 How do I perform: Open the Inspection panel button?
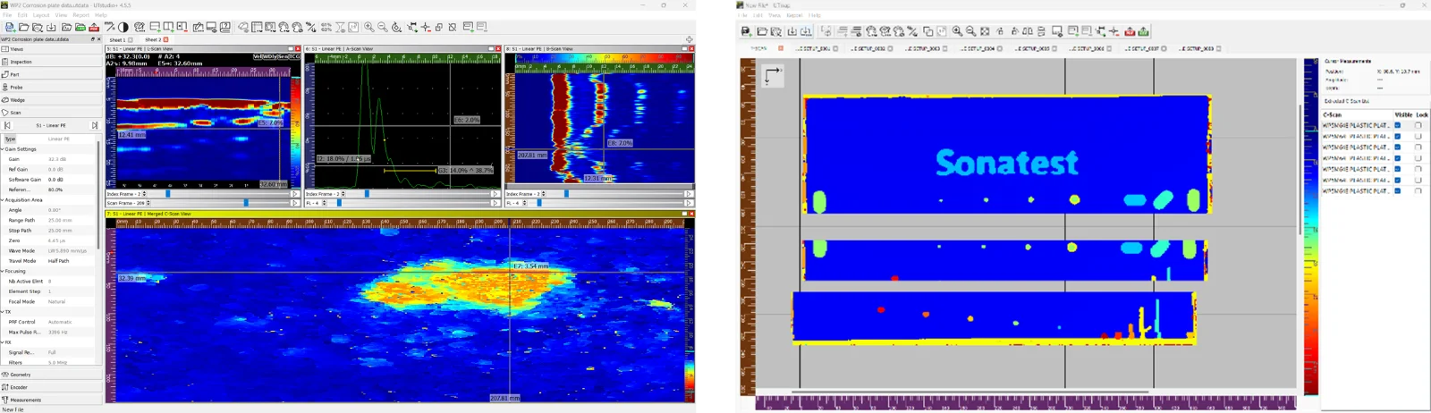50,62
